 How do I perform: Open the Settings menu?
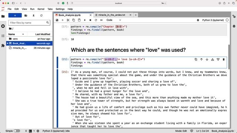coord(60,9)
